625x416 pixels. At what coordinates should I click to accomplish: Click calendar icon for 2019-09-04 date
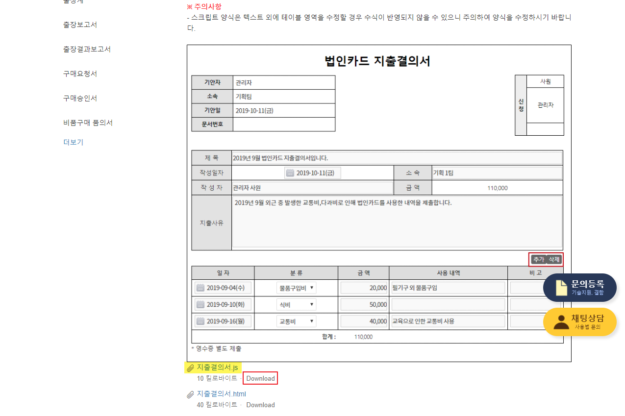click(200, 288)
